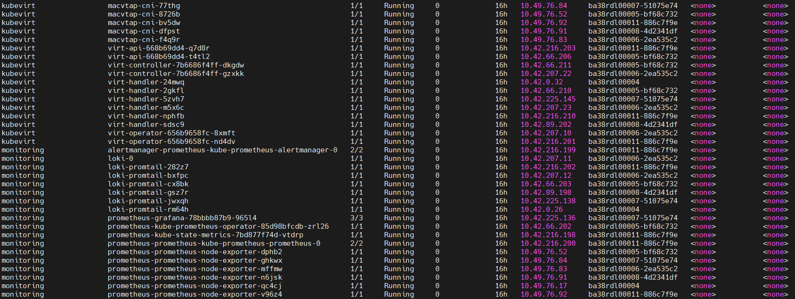Click pod virt-controller-7b6686f4ff-gzxkk
795x299 pixels.
(x=176, y=74)
